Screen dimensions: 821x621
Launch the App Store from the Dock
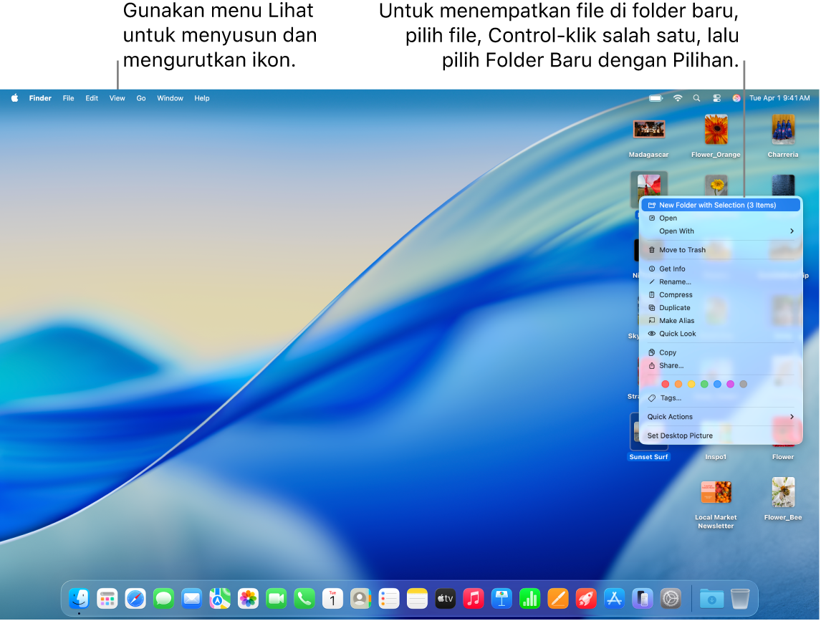click(614, 598)
